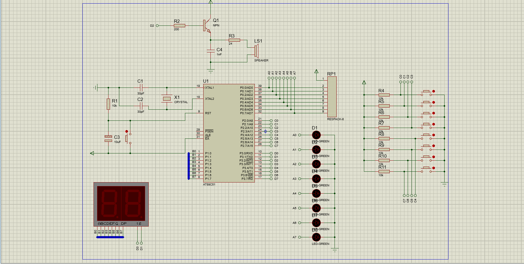Toggle red latch dot of R9 row button

pyautogui.click(x=433, y=146)
